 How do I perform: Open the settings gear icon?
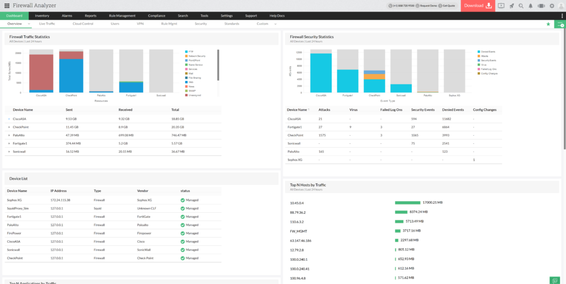coord(552,6)
